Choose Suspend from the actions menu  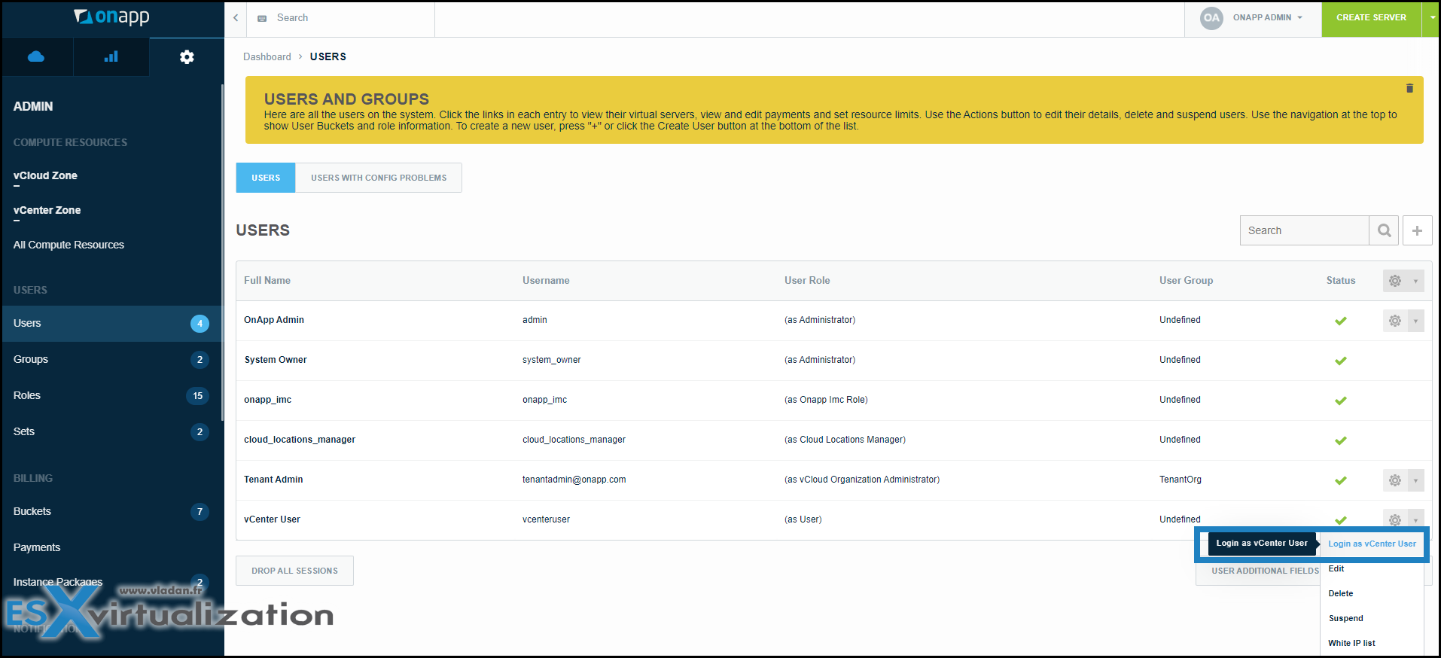pos(1345,618)
